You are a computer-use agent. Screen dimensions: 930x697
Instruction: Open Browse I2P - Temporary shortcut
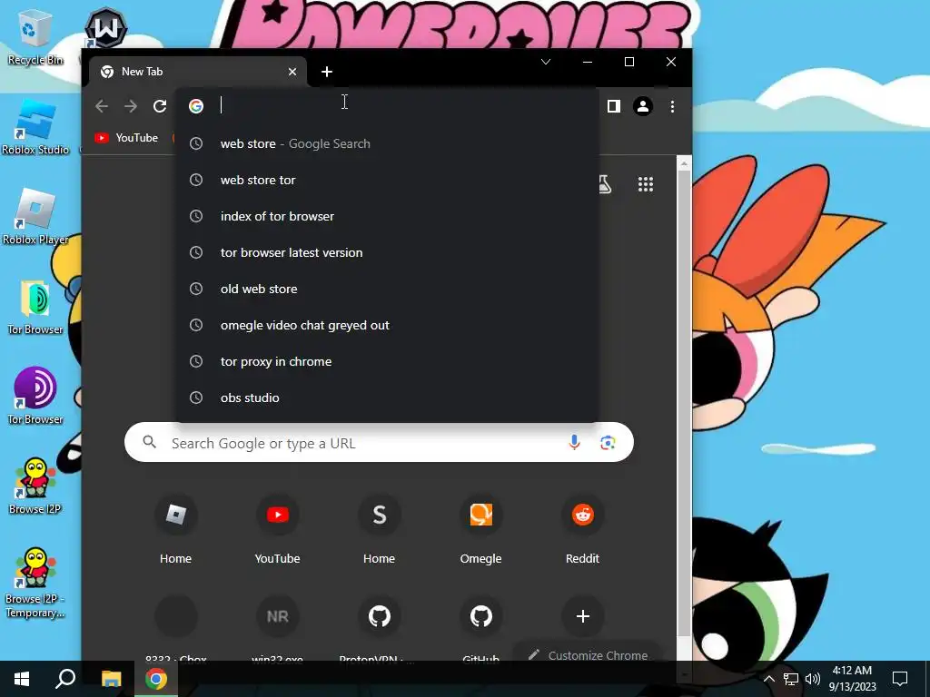point(35,584)
